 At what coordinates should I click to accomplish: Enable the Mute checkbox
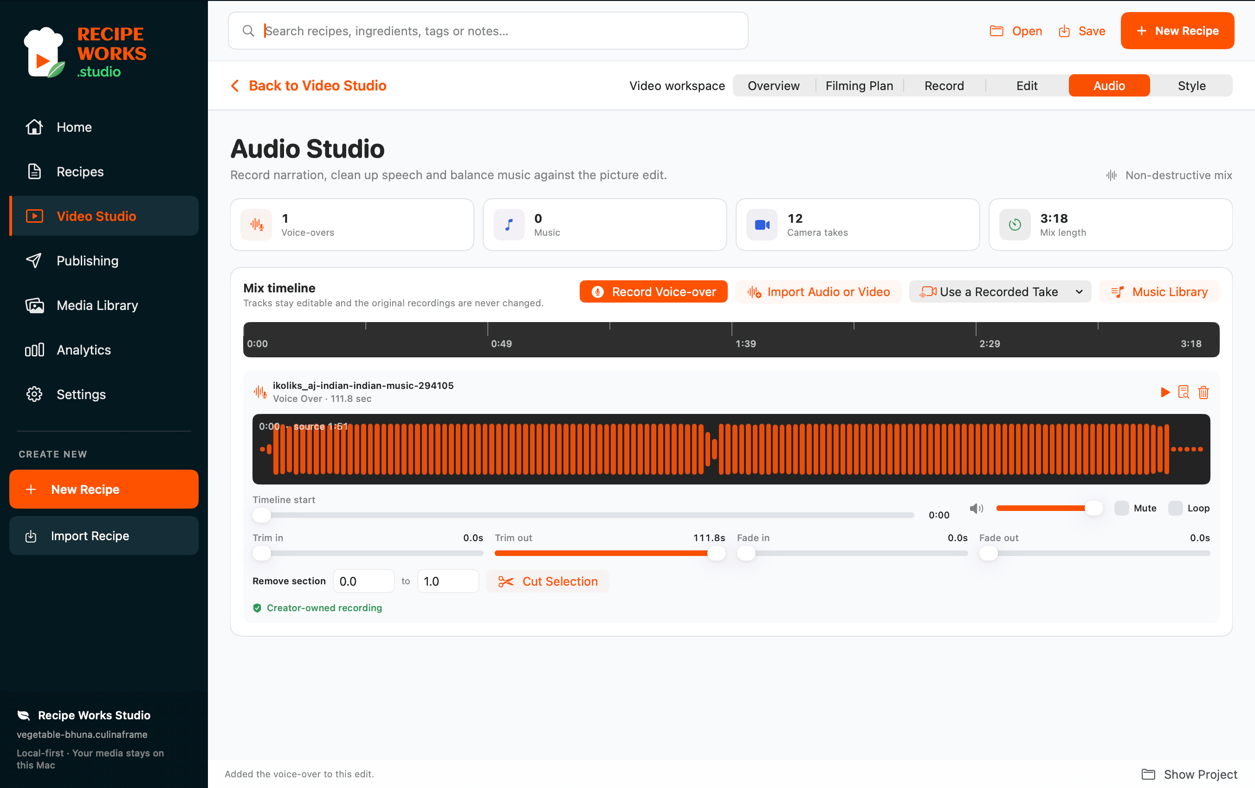[1122, 508]
